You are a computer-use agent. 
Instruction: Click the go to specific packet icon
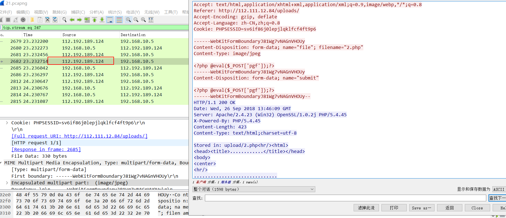[87, 20]
